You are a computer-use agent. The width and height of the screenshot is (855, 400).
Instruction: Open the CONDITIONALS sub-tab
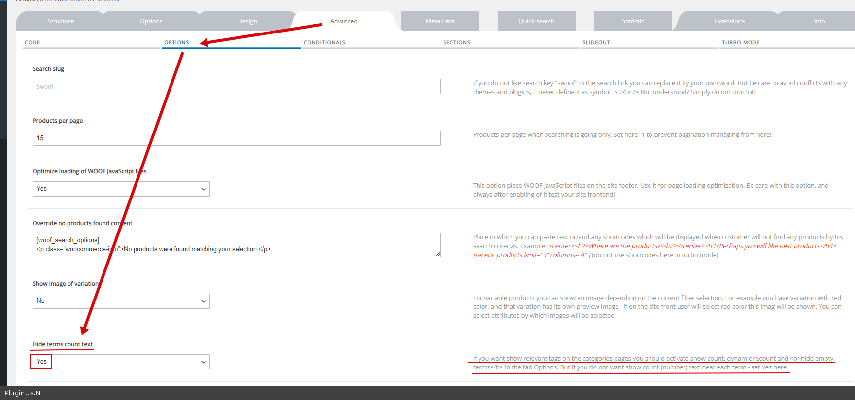[324, 43]
